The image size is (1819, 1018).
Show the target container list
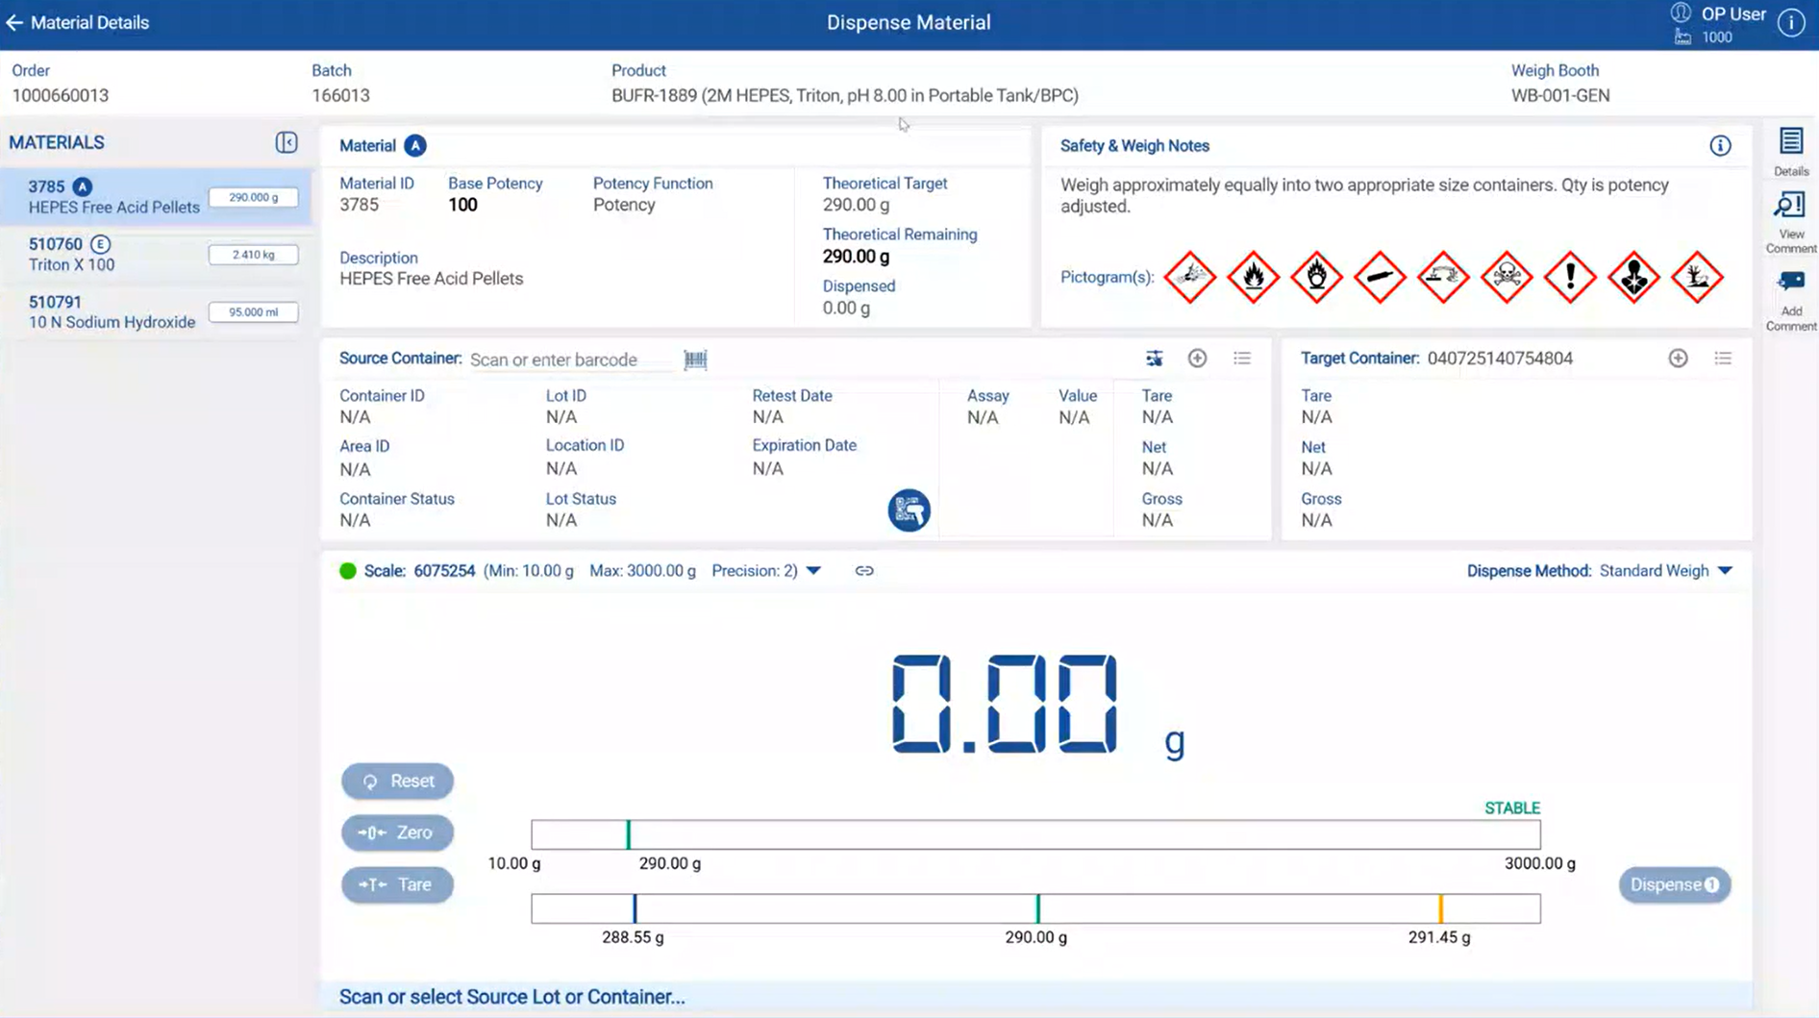tap(1722, 359)
